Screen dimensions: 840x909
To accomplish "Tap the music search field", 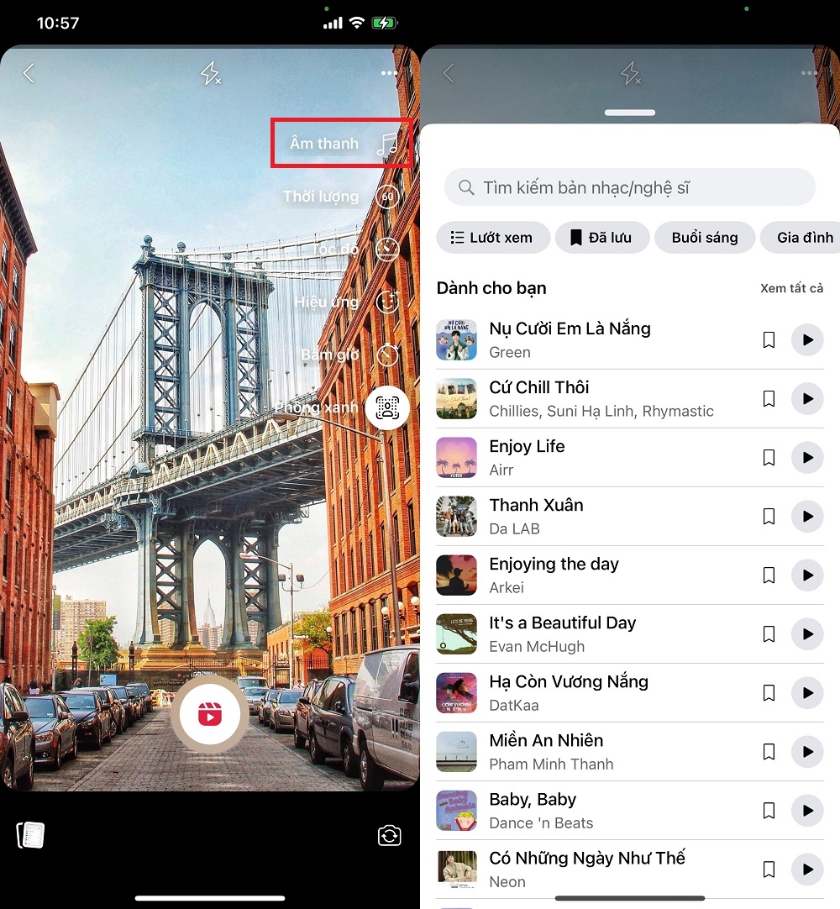I will [x=629, y=187].
